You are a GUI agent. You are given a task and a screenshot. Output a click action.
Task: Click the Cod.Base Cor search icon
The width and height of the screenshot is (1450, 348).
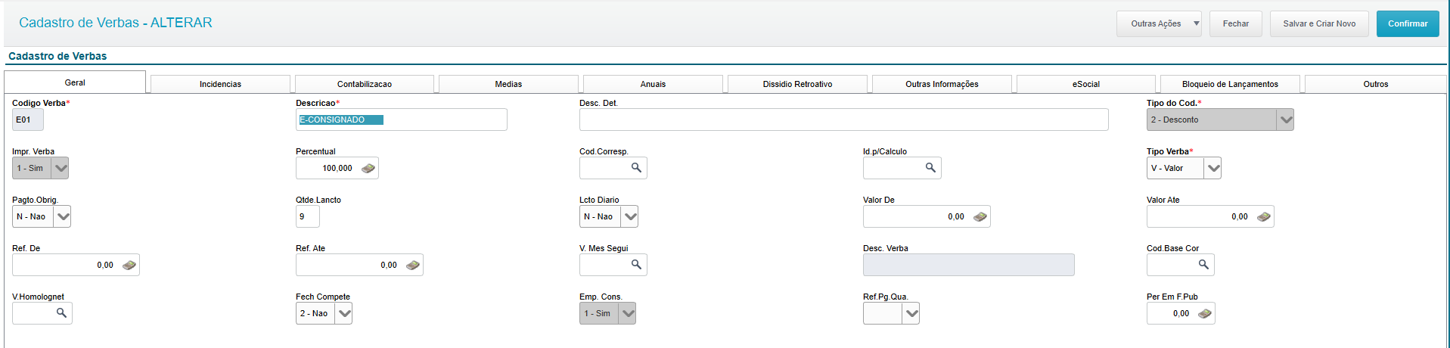[x=1203, y=265]
